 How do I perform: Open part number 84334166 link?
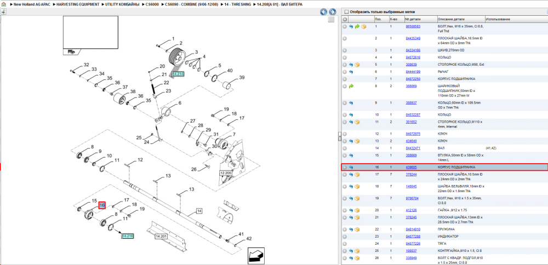(413, 50)
